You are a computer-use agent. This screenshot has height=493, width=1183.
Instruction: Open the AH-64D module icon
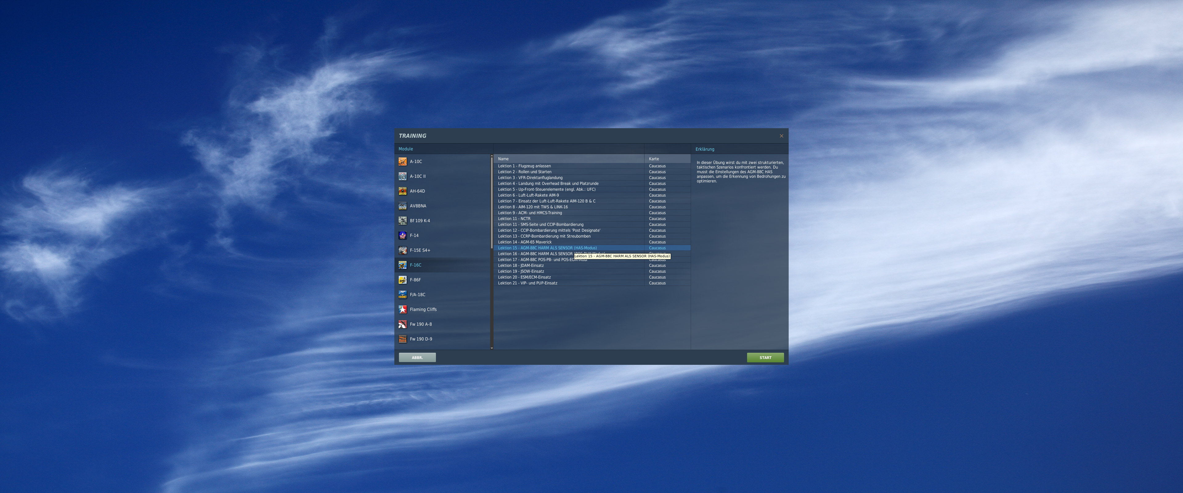tap(402, 191)
